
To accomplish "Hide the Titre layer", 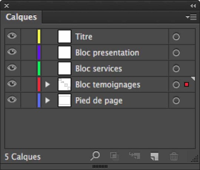I will (12, 36).
